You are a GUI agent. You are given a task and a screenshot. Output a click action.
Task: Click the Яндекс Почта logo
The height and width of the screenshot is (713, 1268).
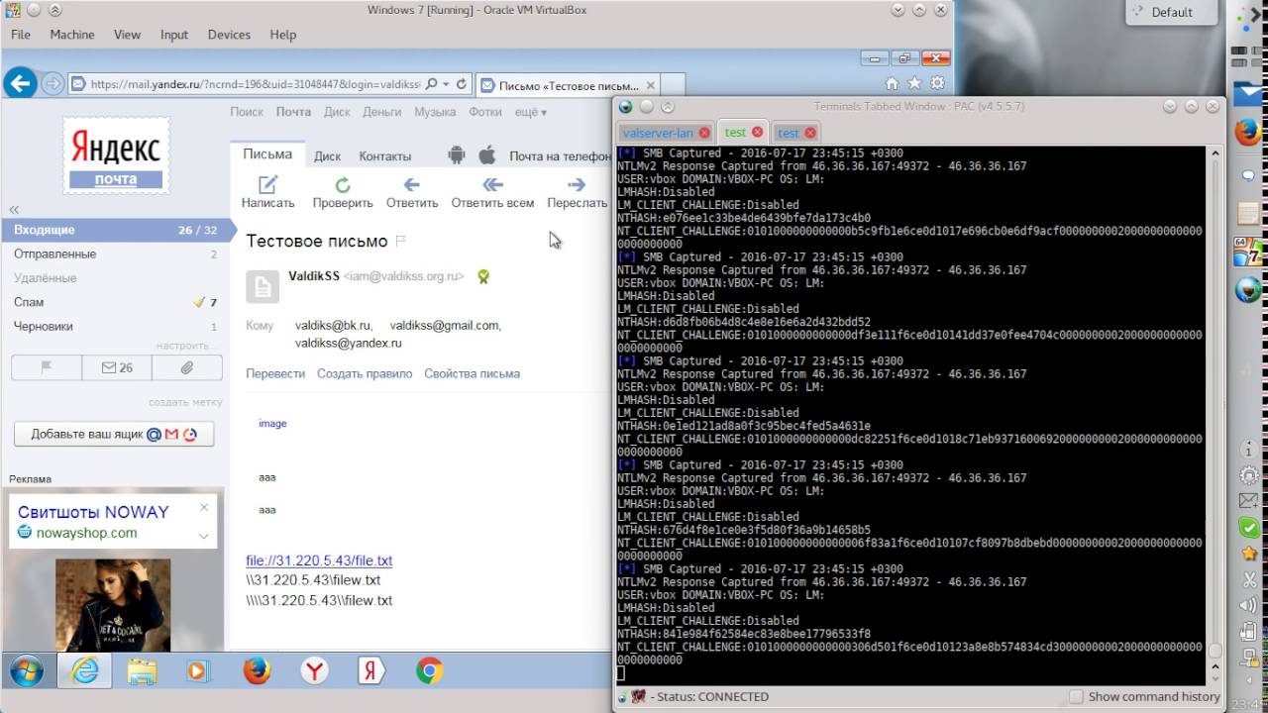pyautogui.click(x=116, y=156)
